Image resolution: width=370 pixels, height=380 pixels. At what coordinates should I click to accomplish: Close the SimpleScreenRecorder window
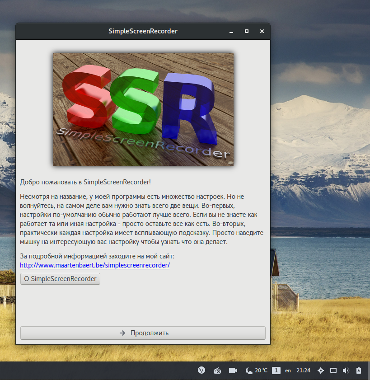(262, 31)
